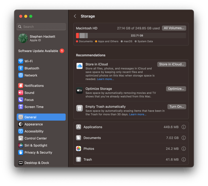Click the General gear icon
Viewport: 208px width, 186px height.
[x=21, y=117]
